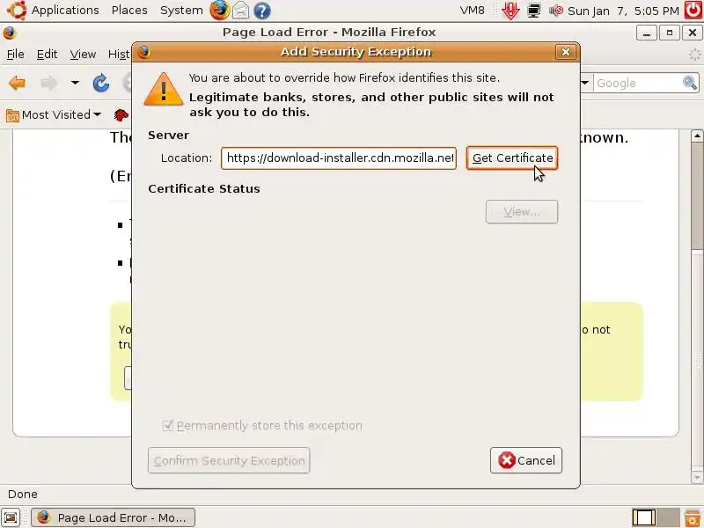Open the Applications menu

[x=65, y=10]
